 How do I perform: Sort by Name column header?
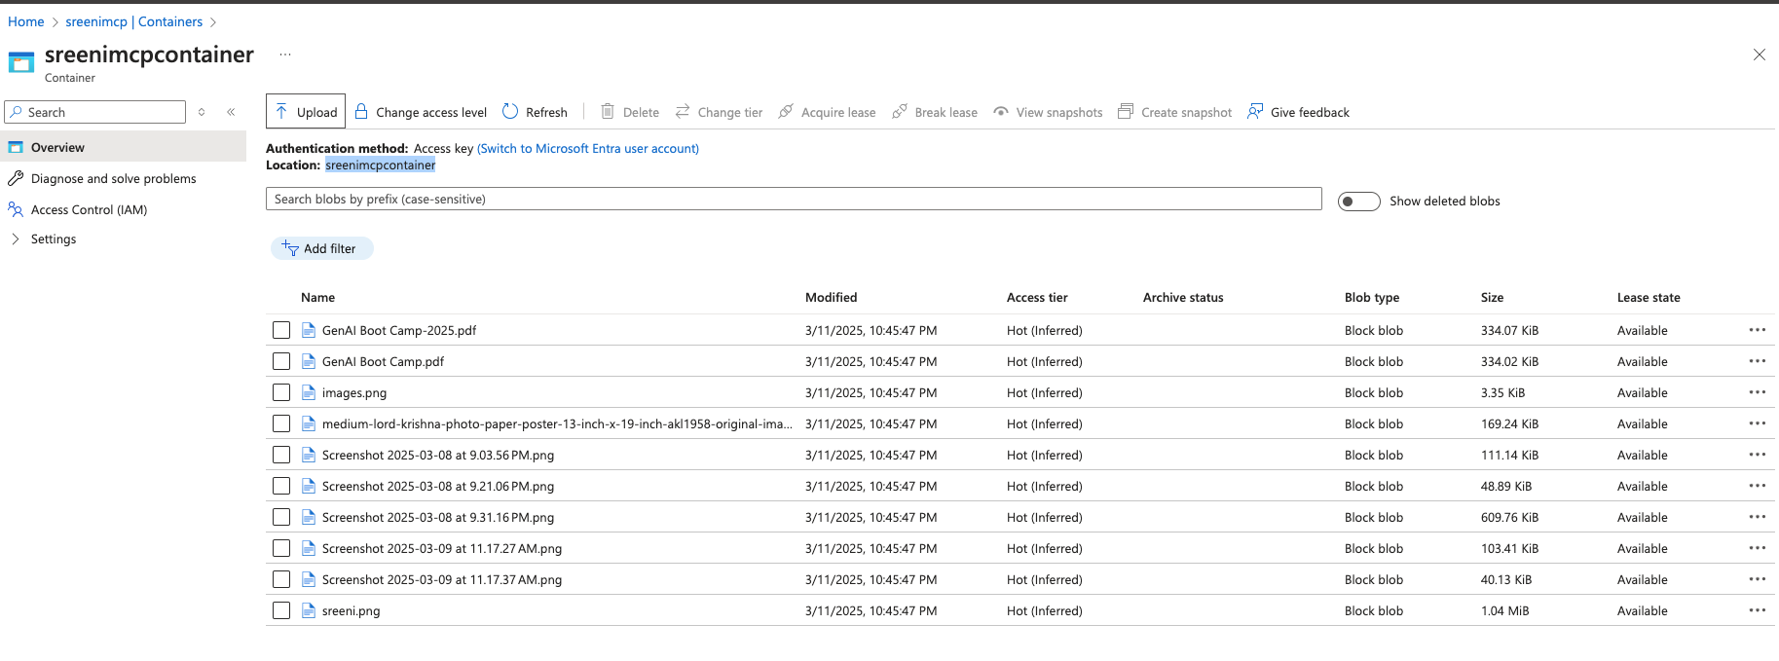[317, 297]
